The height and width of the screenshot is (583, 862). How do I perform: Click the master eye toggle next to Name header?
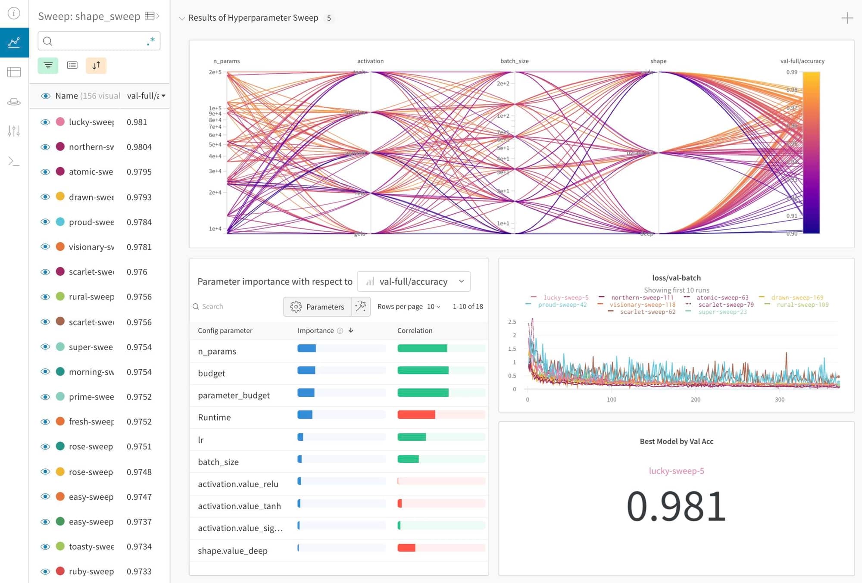click(x=45, y=96)
